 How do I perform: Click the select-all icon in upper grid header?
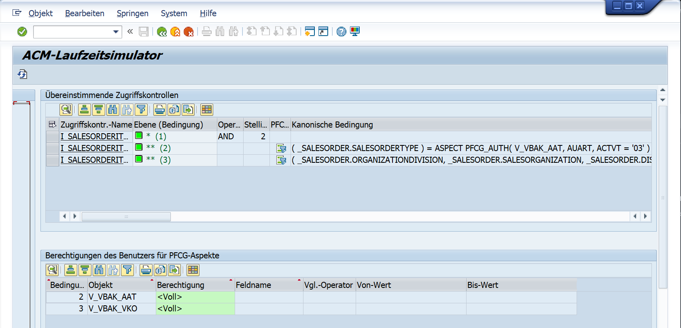click(52, 124)
